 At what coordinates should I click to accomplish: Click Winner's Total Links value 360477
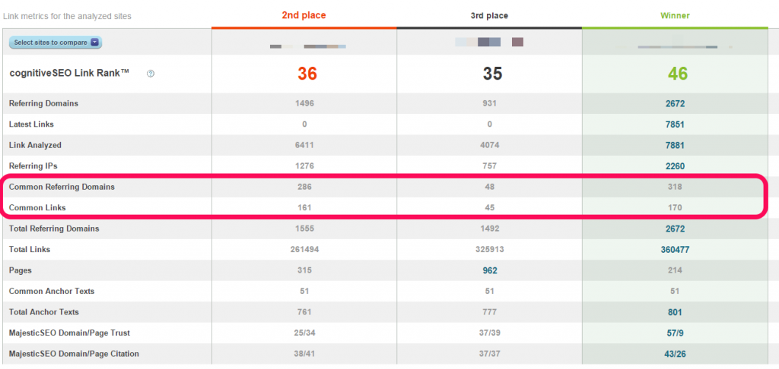coord(675,250)
